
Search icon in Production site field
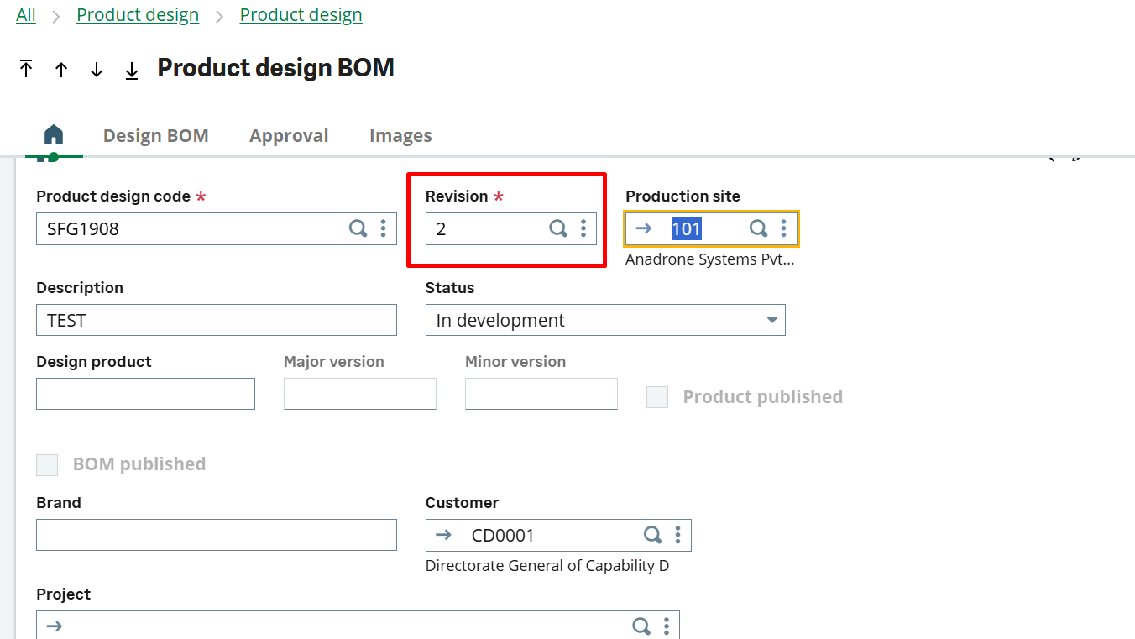tap(758, 228)
